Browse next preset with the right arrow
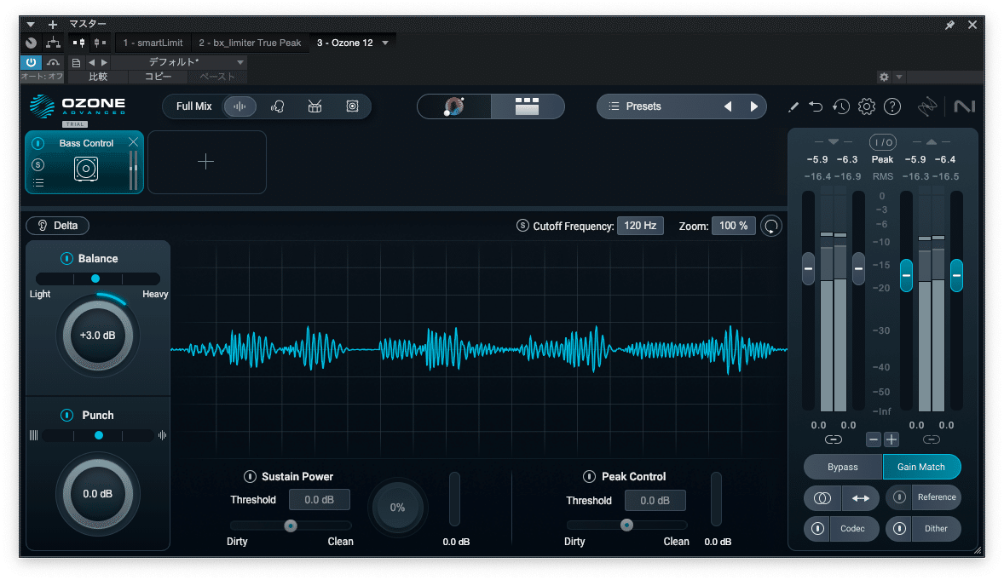Viewport: 1004px width, 580px height. click(753, 106)
